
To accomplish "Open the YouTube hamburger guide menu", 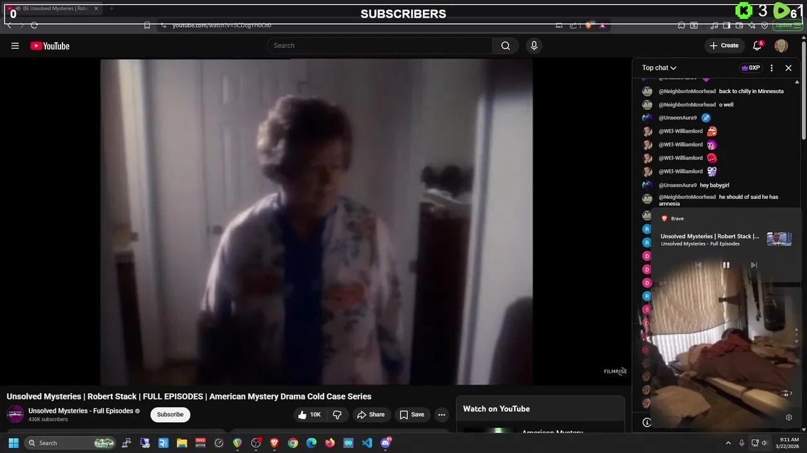I will (15, 45).
